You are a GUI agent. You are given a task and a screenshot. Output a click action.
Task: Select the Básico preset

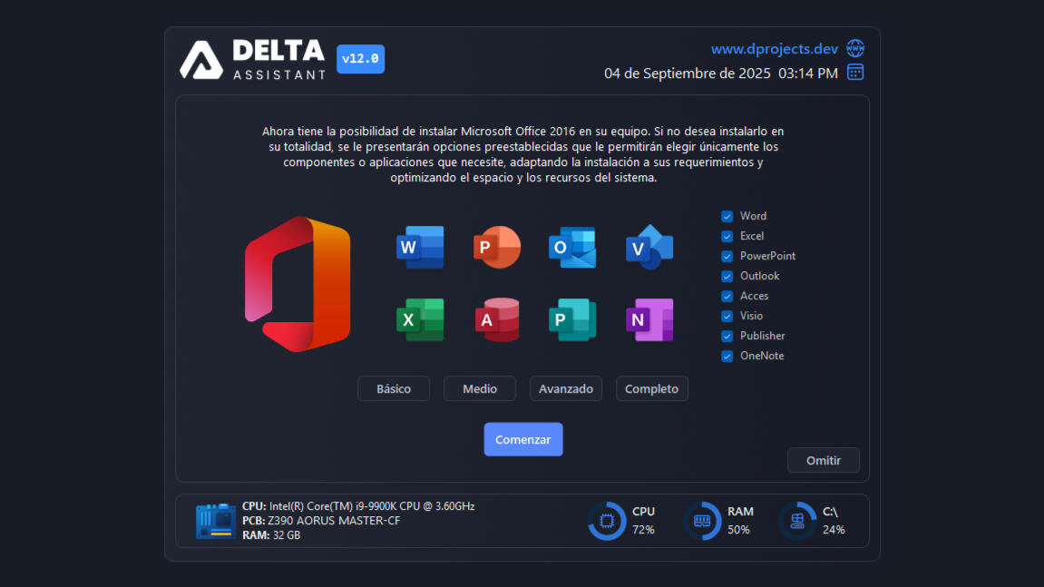(x=394, y=388)
